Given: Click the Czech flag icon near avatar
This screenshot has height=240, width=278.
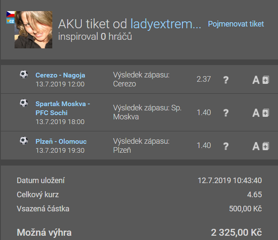Looking at the screenshot, I should pos(10,14).
